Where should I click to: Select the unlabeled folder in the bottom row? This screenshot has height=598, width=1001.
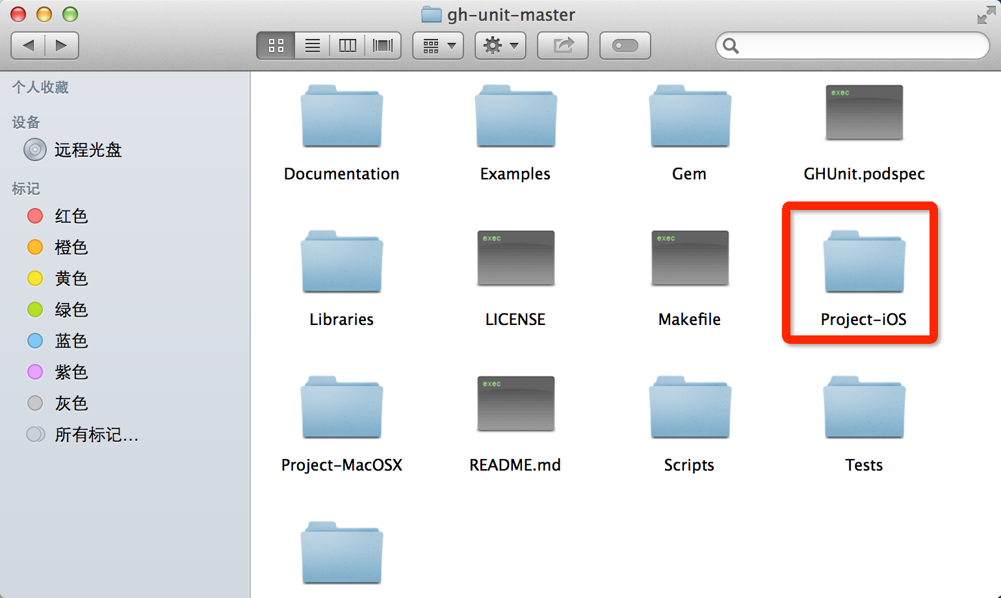point(342,552)
